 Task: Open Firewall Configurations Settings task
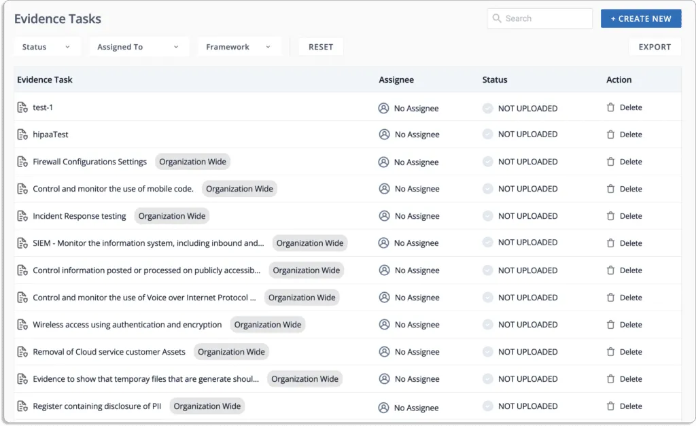[x=90, y=162]
